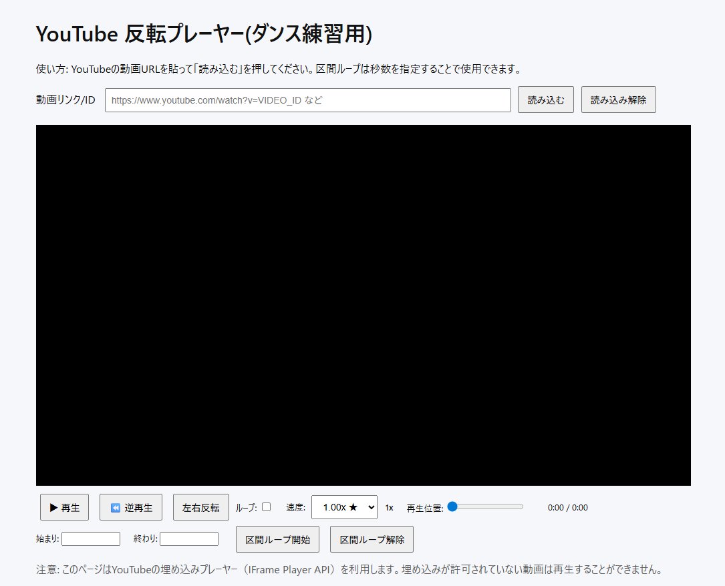Click the 使い方 instruction text

[x=279, y=69]
